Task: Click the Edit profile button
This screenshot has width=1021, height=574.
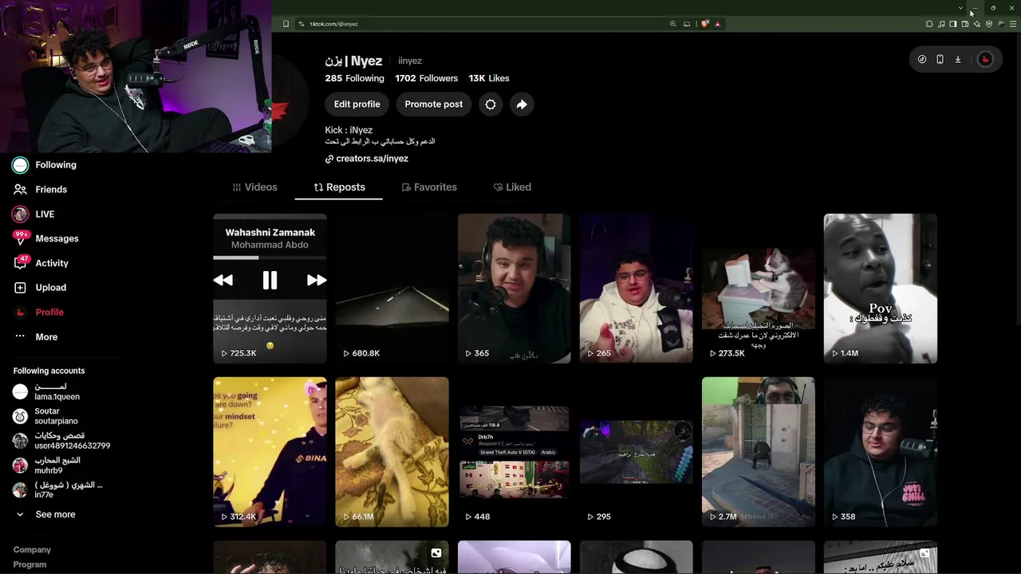Action: [357, 104]
